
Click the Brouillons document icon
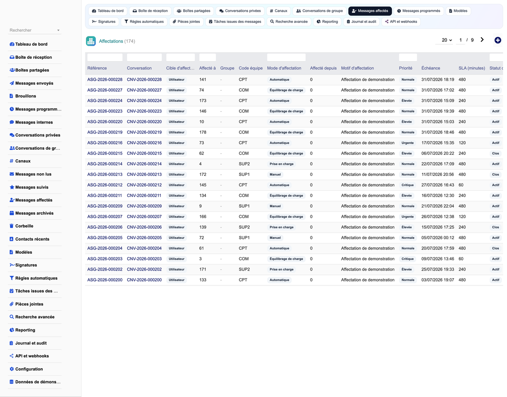[11, 96]
